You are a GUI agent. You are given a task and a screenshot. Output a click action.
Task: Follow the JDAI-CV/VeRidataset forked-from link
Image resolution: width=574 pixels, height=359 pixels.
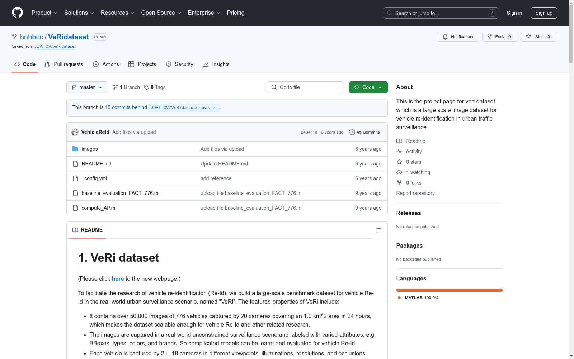(x=55, y=46)
